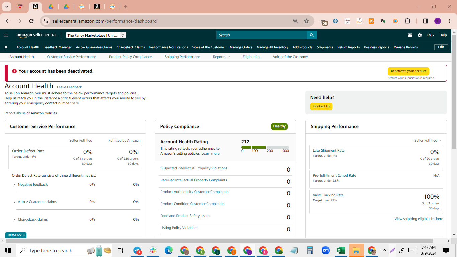
Task: Click the Seller Central search field
Action: [x=262, y=35]
